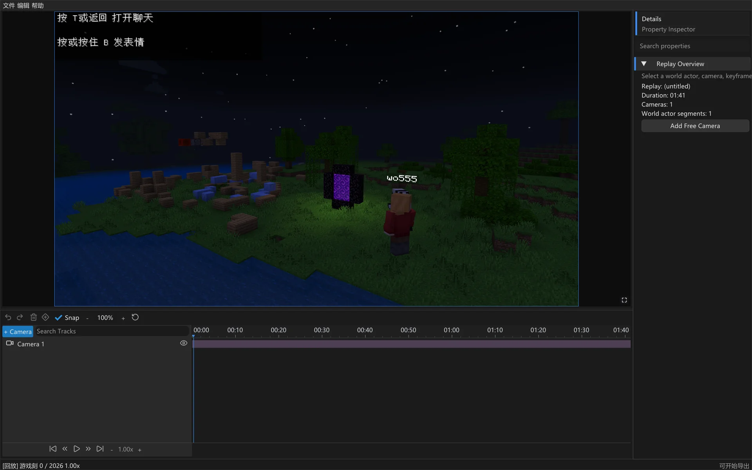Click the 00:30 mark on timeline ruler

point(322,330)
